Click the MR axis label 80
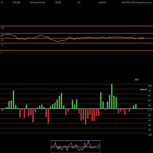Screen dimensions: 153x153 click(149, 91)
